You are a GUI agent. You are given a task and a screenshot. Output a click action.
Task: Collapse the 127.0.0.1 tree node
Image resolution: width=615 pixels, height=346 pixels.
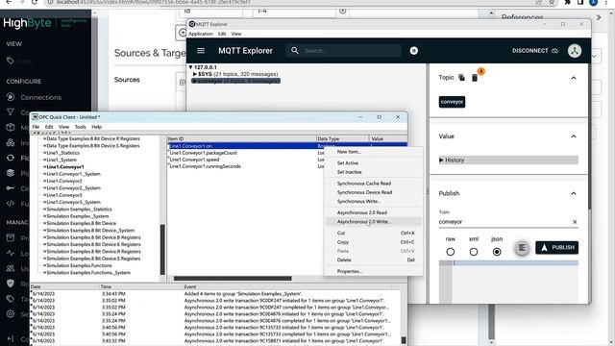coord(190,67)
